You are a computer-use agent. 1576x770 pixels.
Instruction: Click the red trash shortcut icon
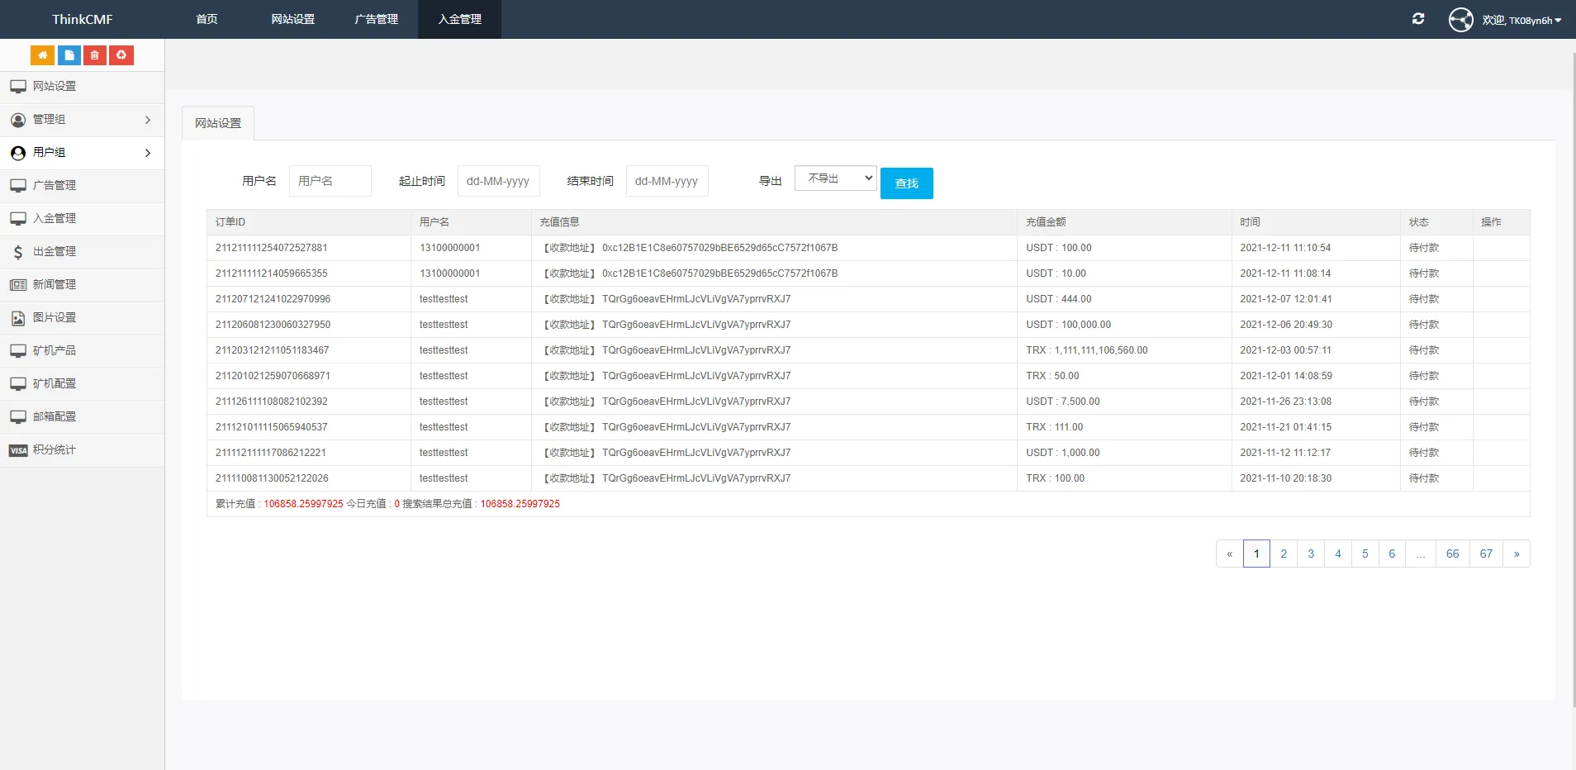pyautogui.click(x=95, y=55)
